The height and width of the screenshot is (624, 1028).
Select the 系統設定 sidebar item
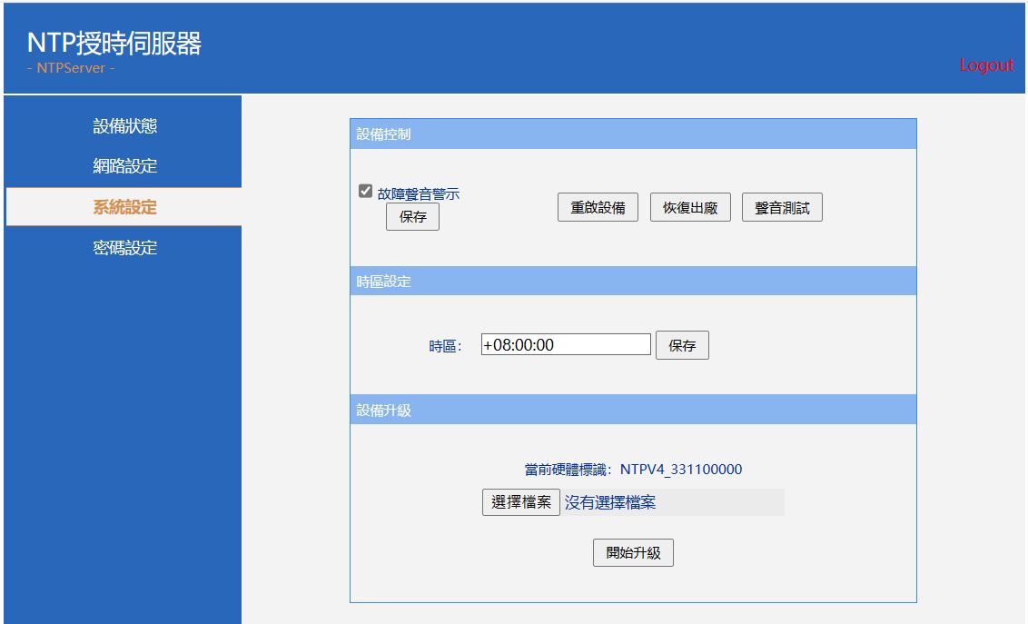pos(124,207)
